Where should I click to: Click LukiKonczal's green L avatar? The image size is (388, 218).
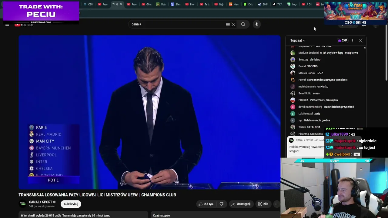pos(293,114)
